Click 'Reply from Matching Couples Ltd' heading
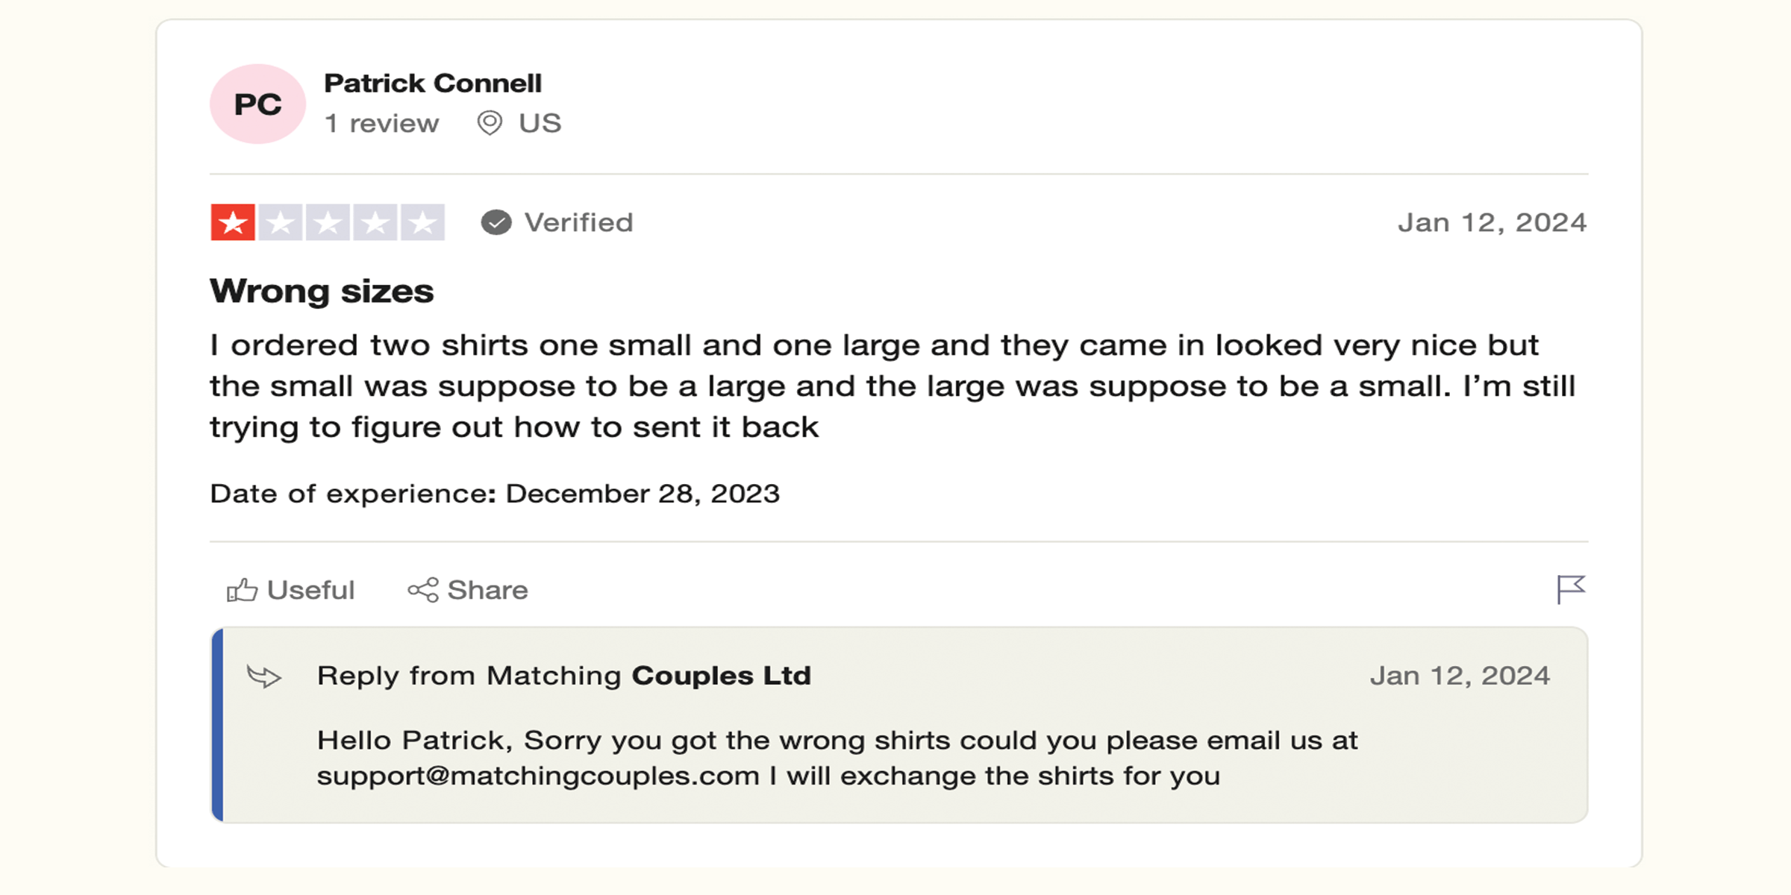Viewport: 1791px width, 895px height. [x=564, y=676]
